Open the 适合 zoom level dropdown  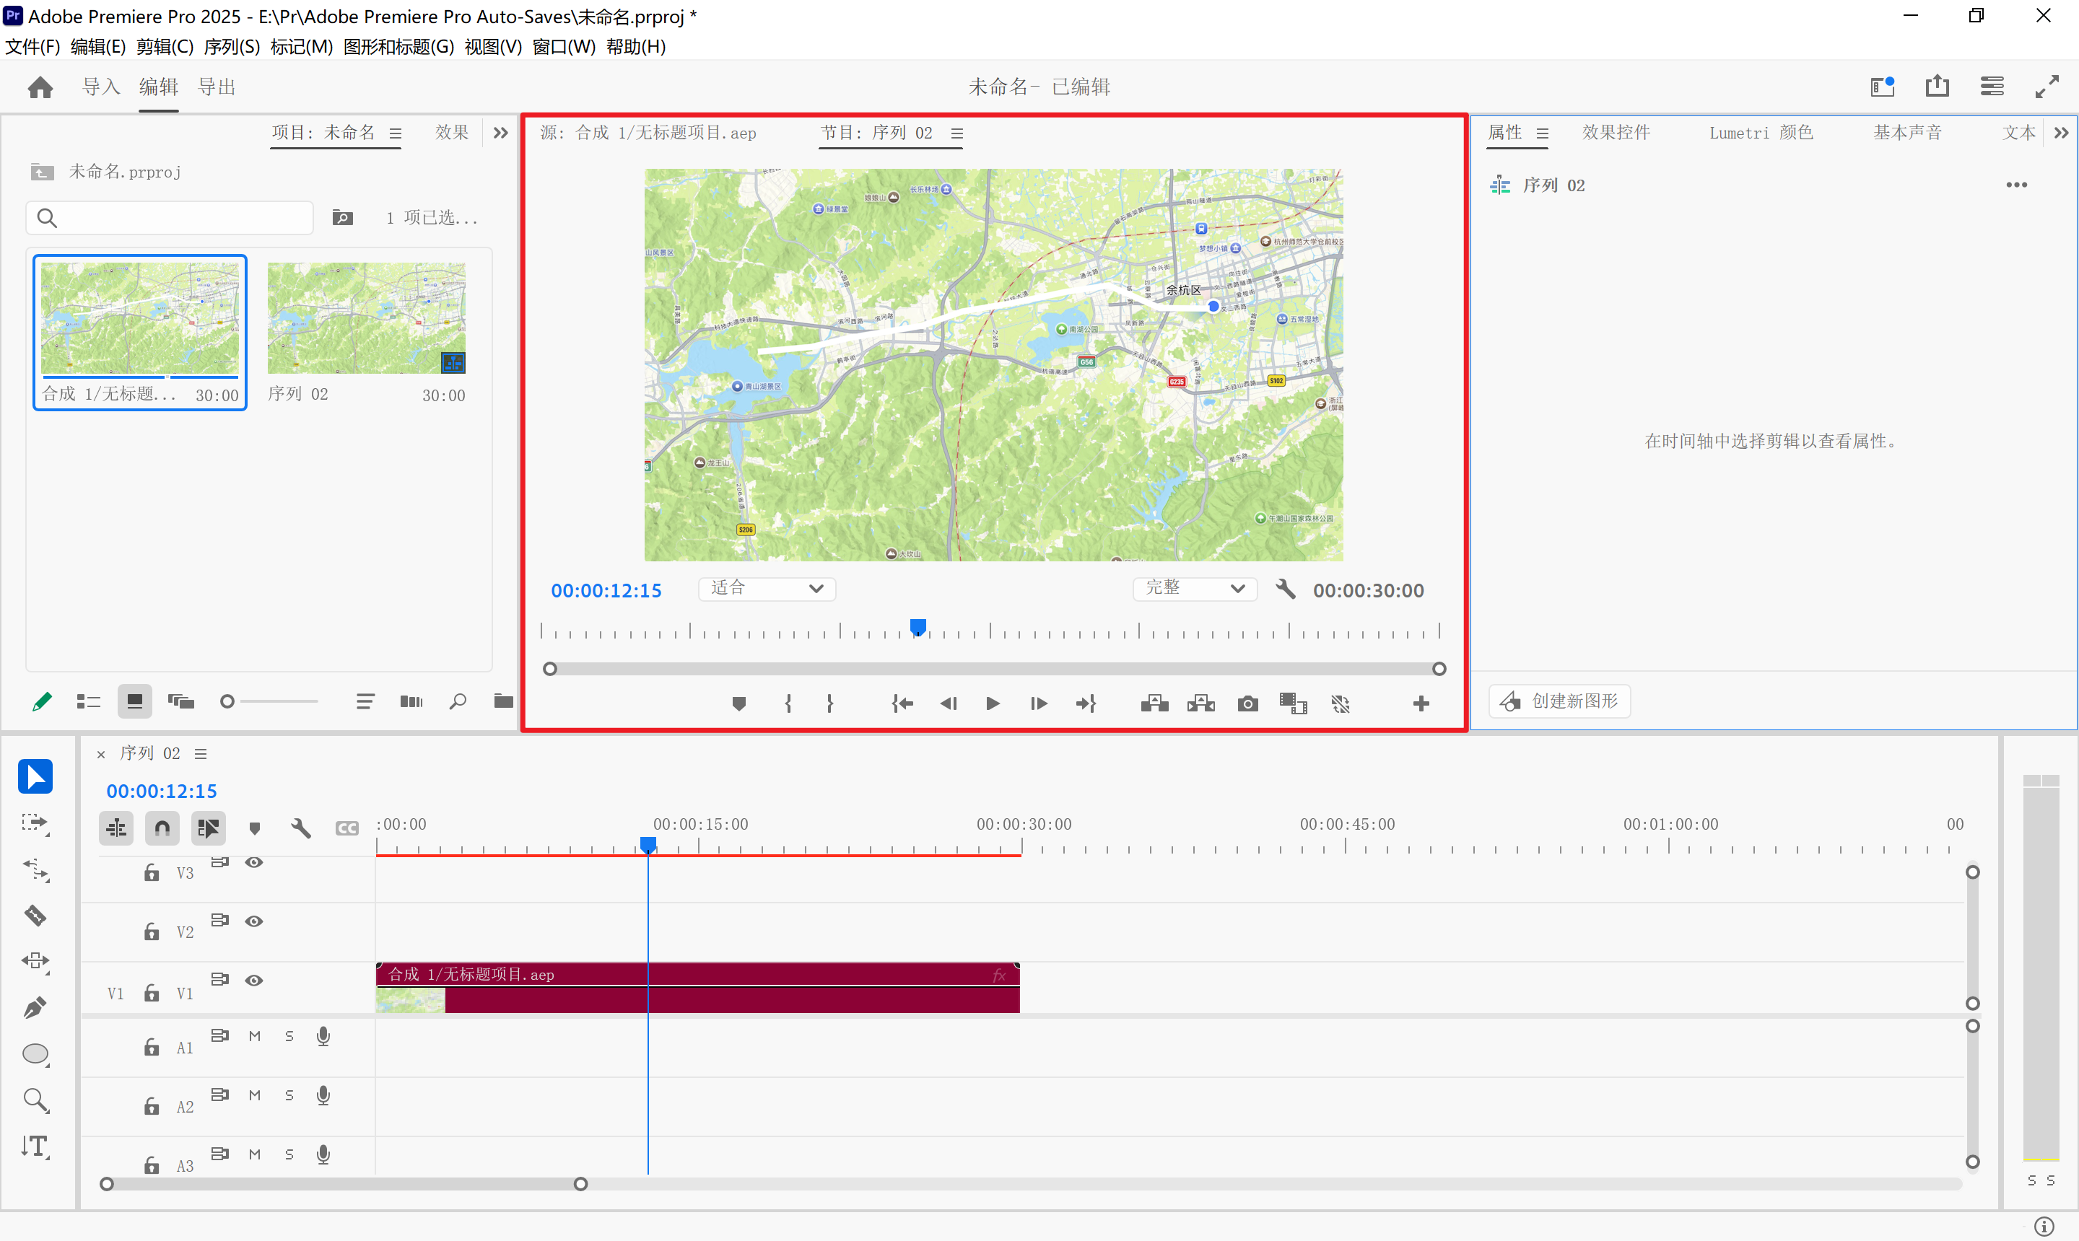(767, 589)
